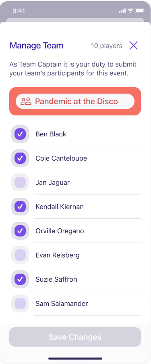
Task: Untick Orville Oregano's checkbox
Action: pyautogui.click(x=20, y=231)
